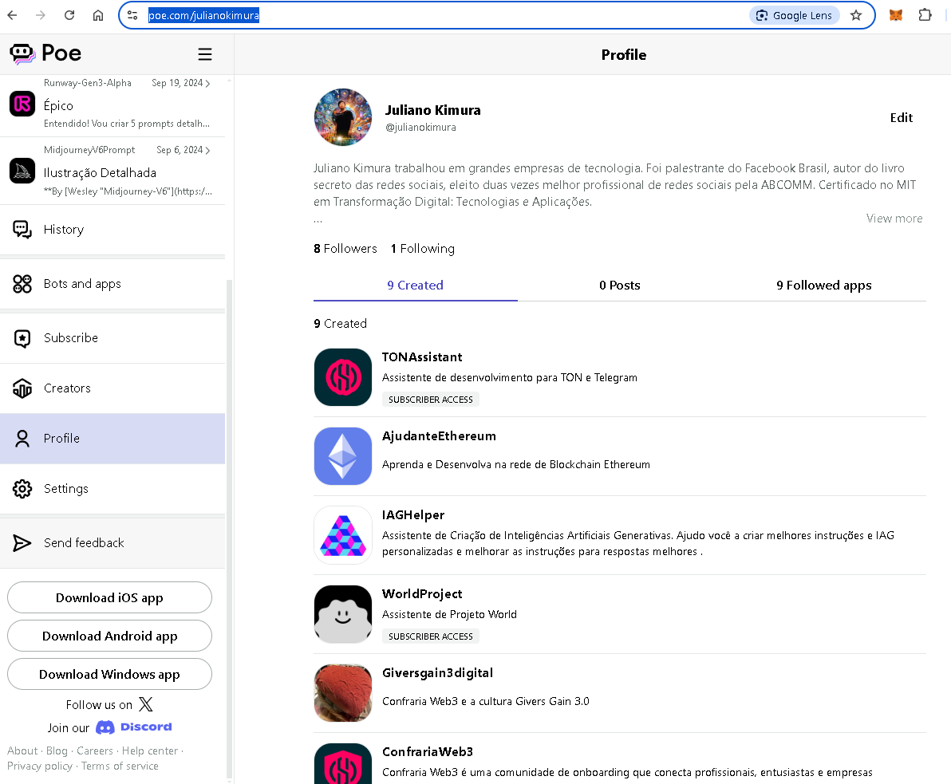This screenshot has width=951, height=784.
Task: Bookmark this page with star icon
Action: click(856, 15)
